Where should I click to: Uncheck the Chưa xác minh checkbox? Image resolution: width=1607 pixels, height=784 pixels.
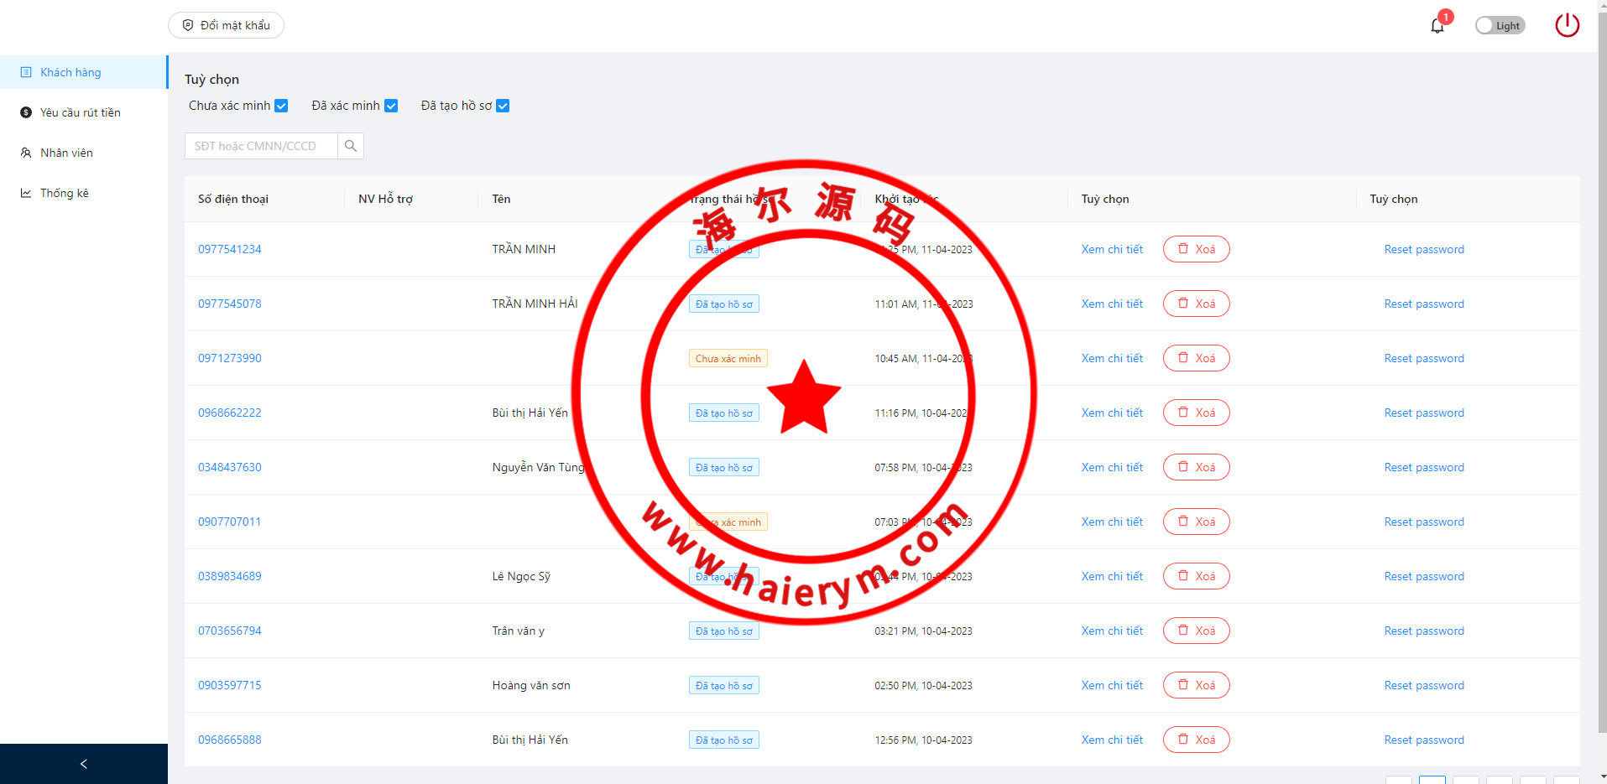[281, 106]
